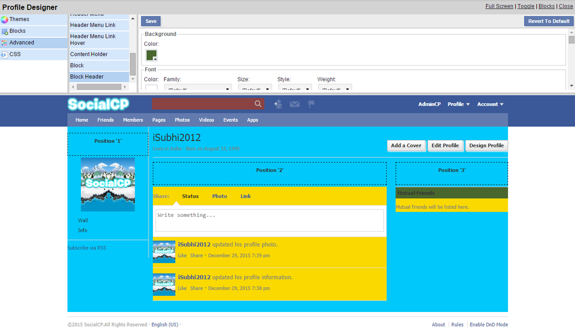The width and height of the screenshot is (575, 334).
Task: Open the Background color swatch picker
Action: (x=151, y=55)
